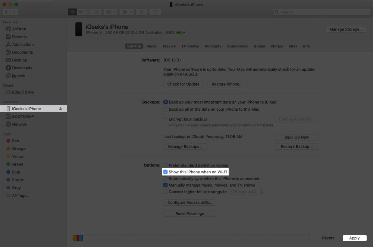Click Check for Update
This screenshot has width=373, height=247.
184,84
